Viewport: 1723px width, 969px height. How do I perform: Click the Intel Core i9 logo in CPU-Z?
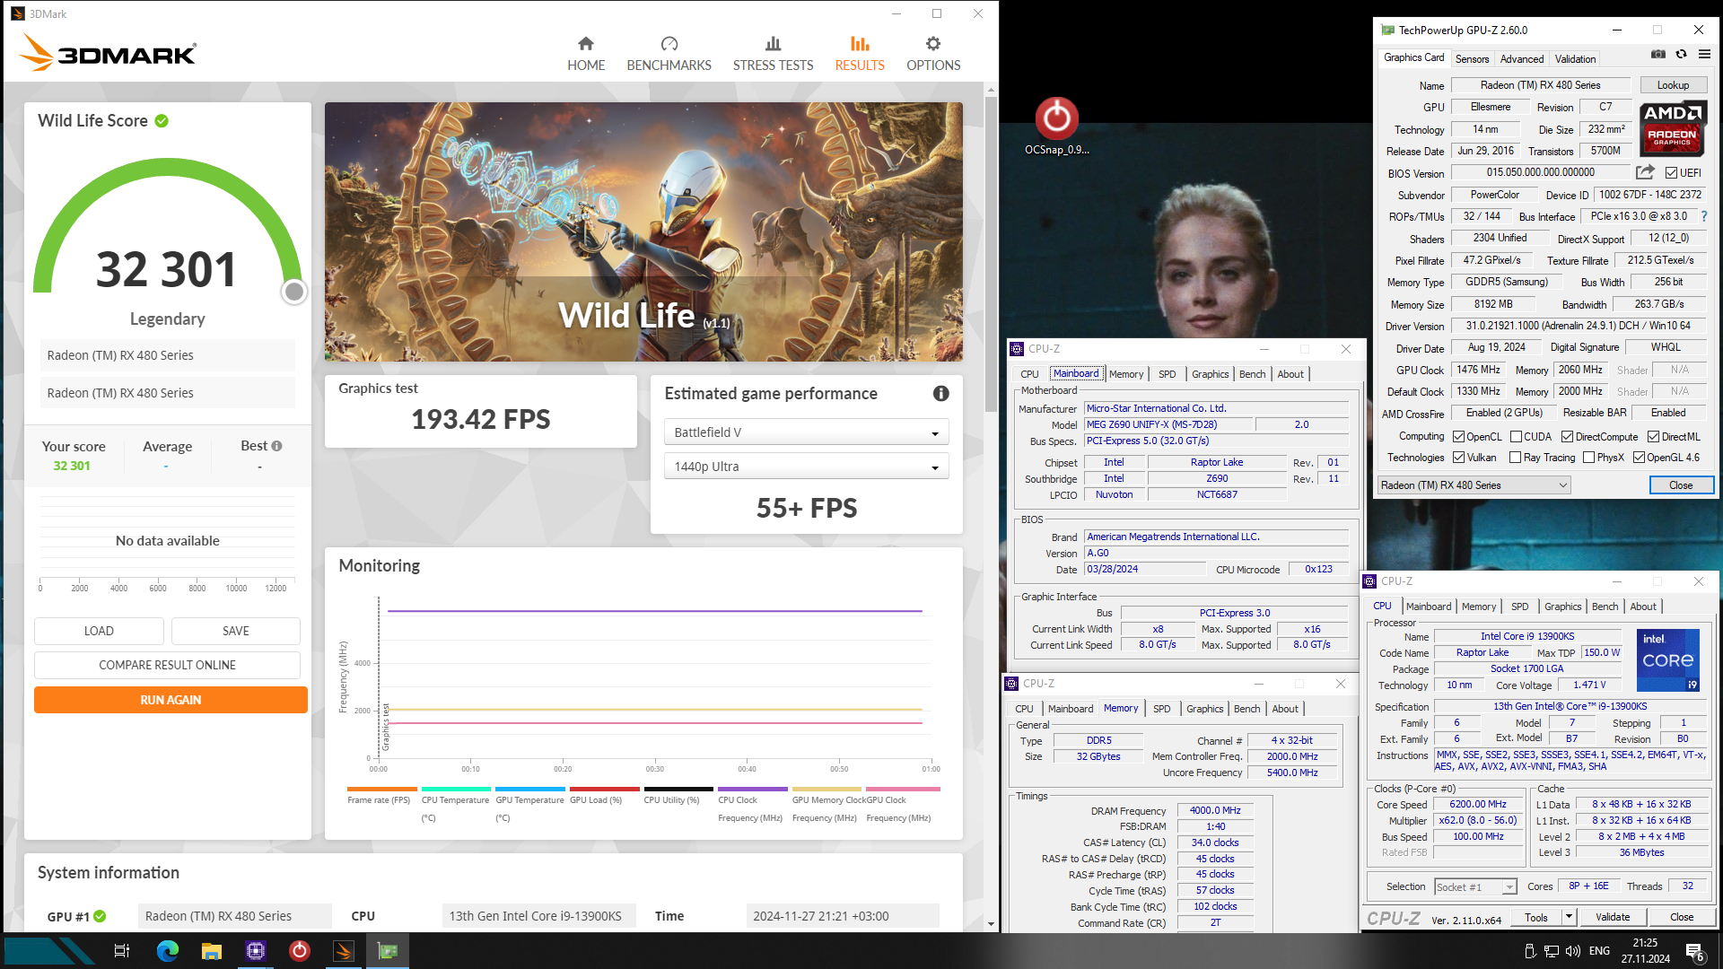(x=1667, y=659)
